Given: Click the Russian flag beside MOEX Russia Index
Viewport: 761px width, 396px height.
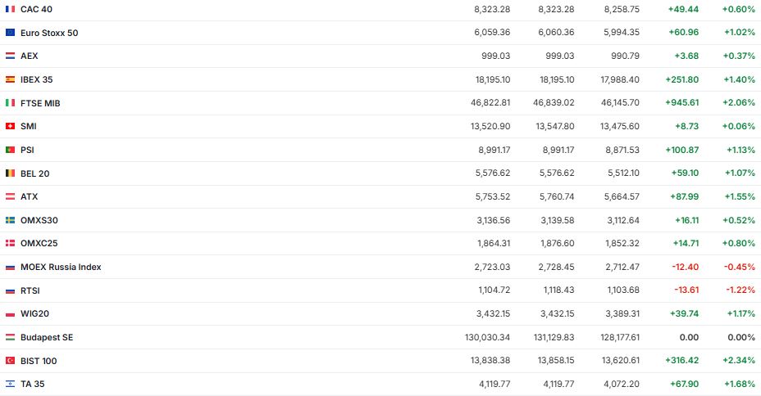Looking at the screenshot, I should (10, 267).
